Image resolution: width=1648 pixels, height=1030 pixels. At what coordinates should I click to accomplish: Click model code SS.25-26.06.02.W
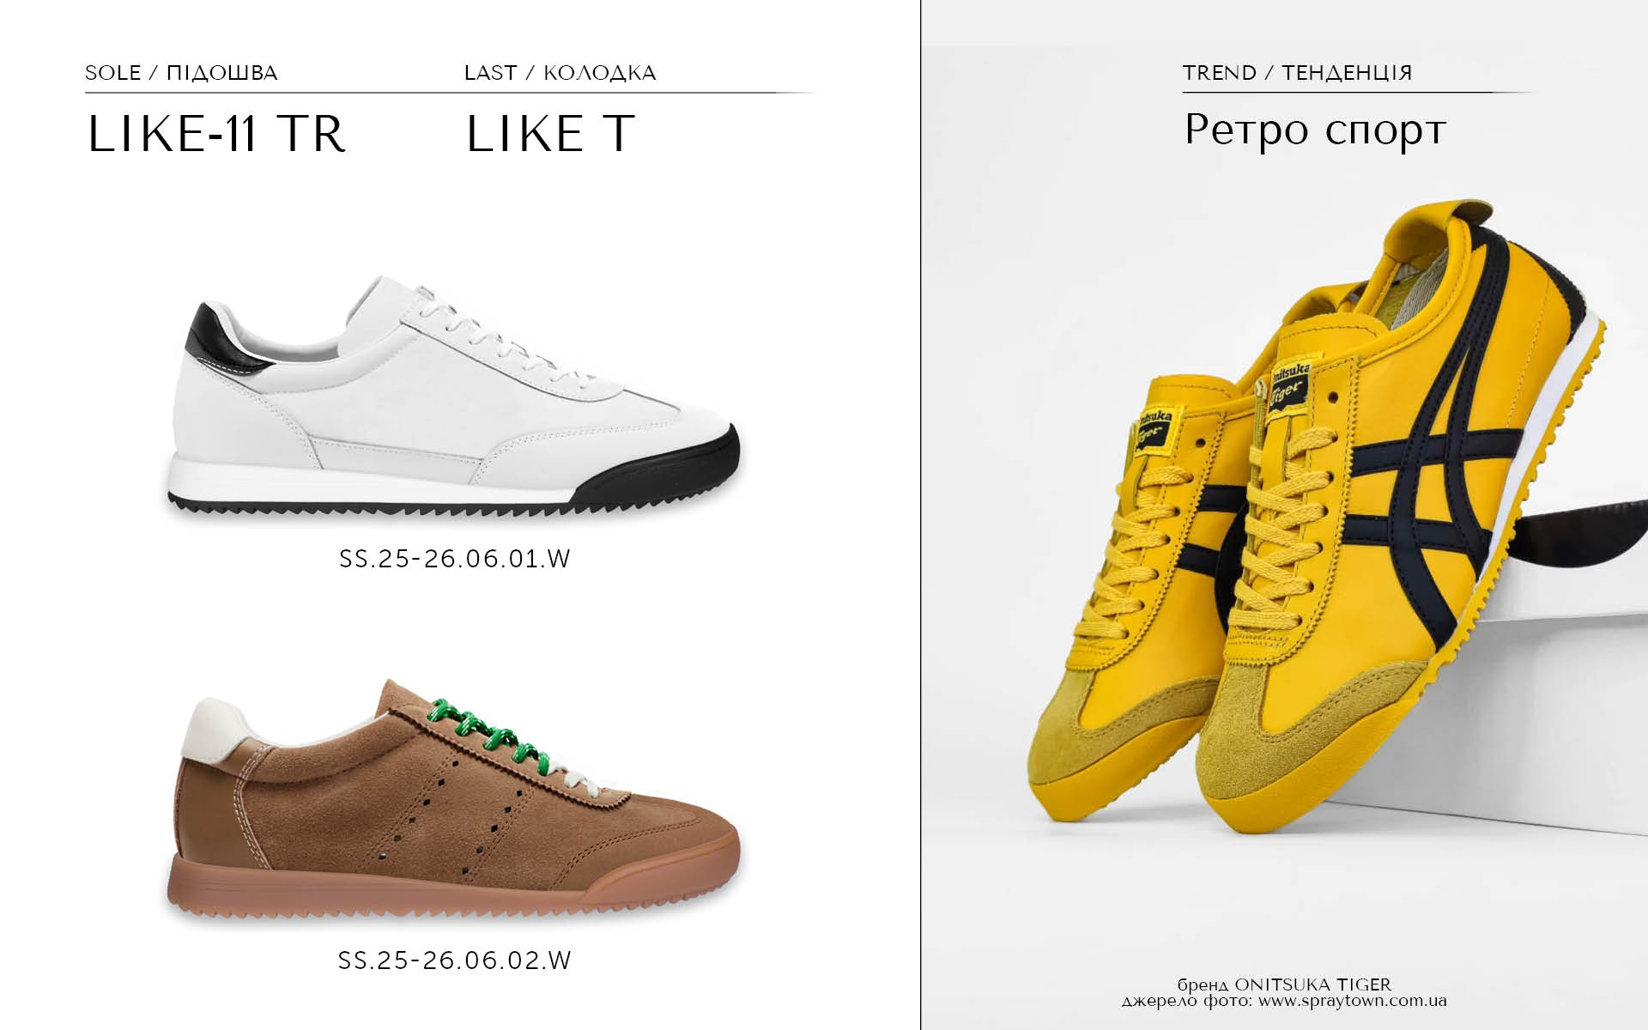point(455,960)
